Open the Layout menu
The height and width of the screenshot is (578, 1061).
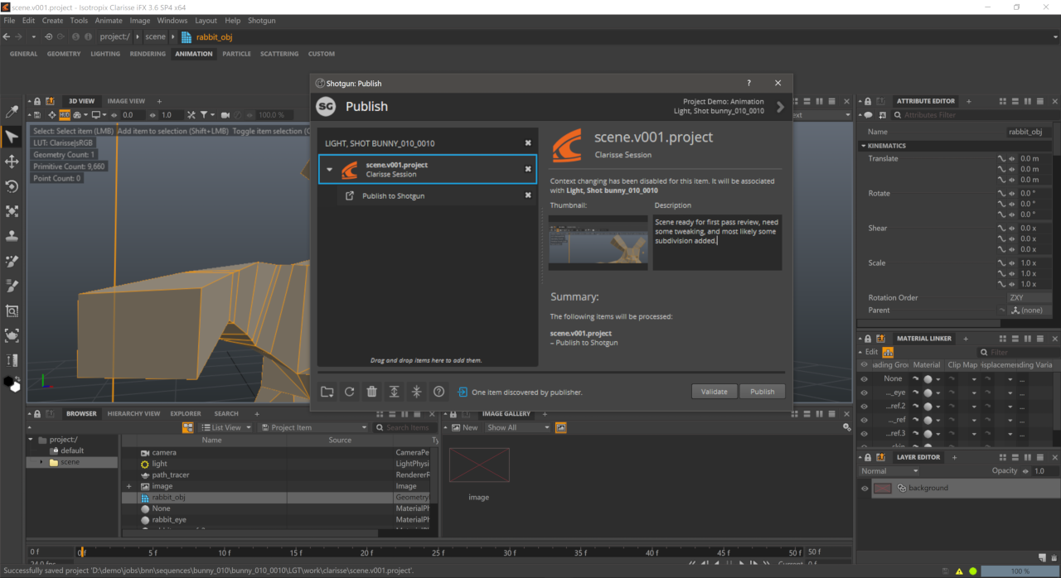[x=206, y=20]
